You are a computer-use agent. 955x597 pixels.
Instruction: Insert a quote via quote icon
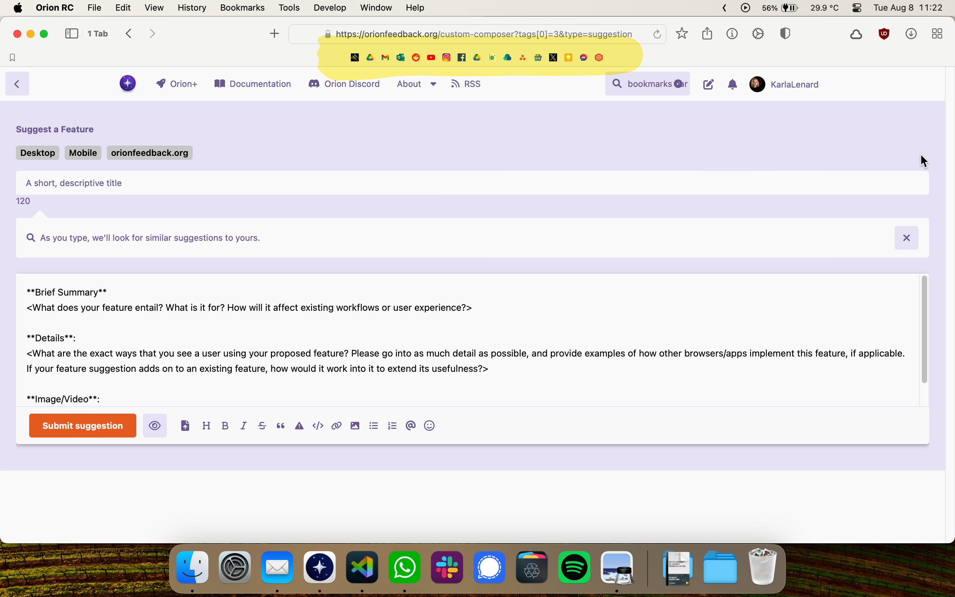(281, 426)
